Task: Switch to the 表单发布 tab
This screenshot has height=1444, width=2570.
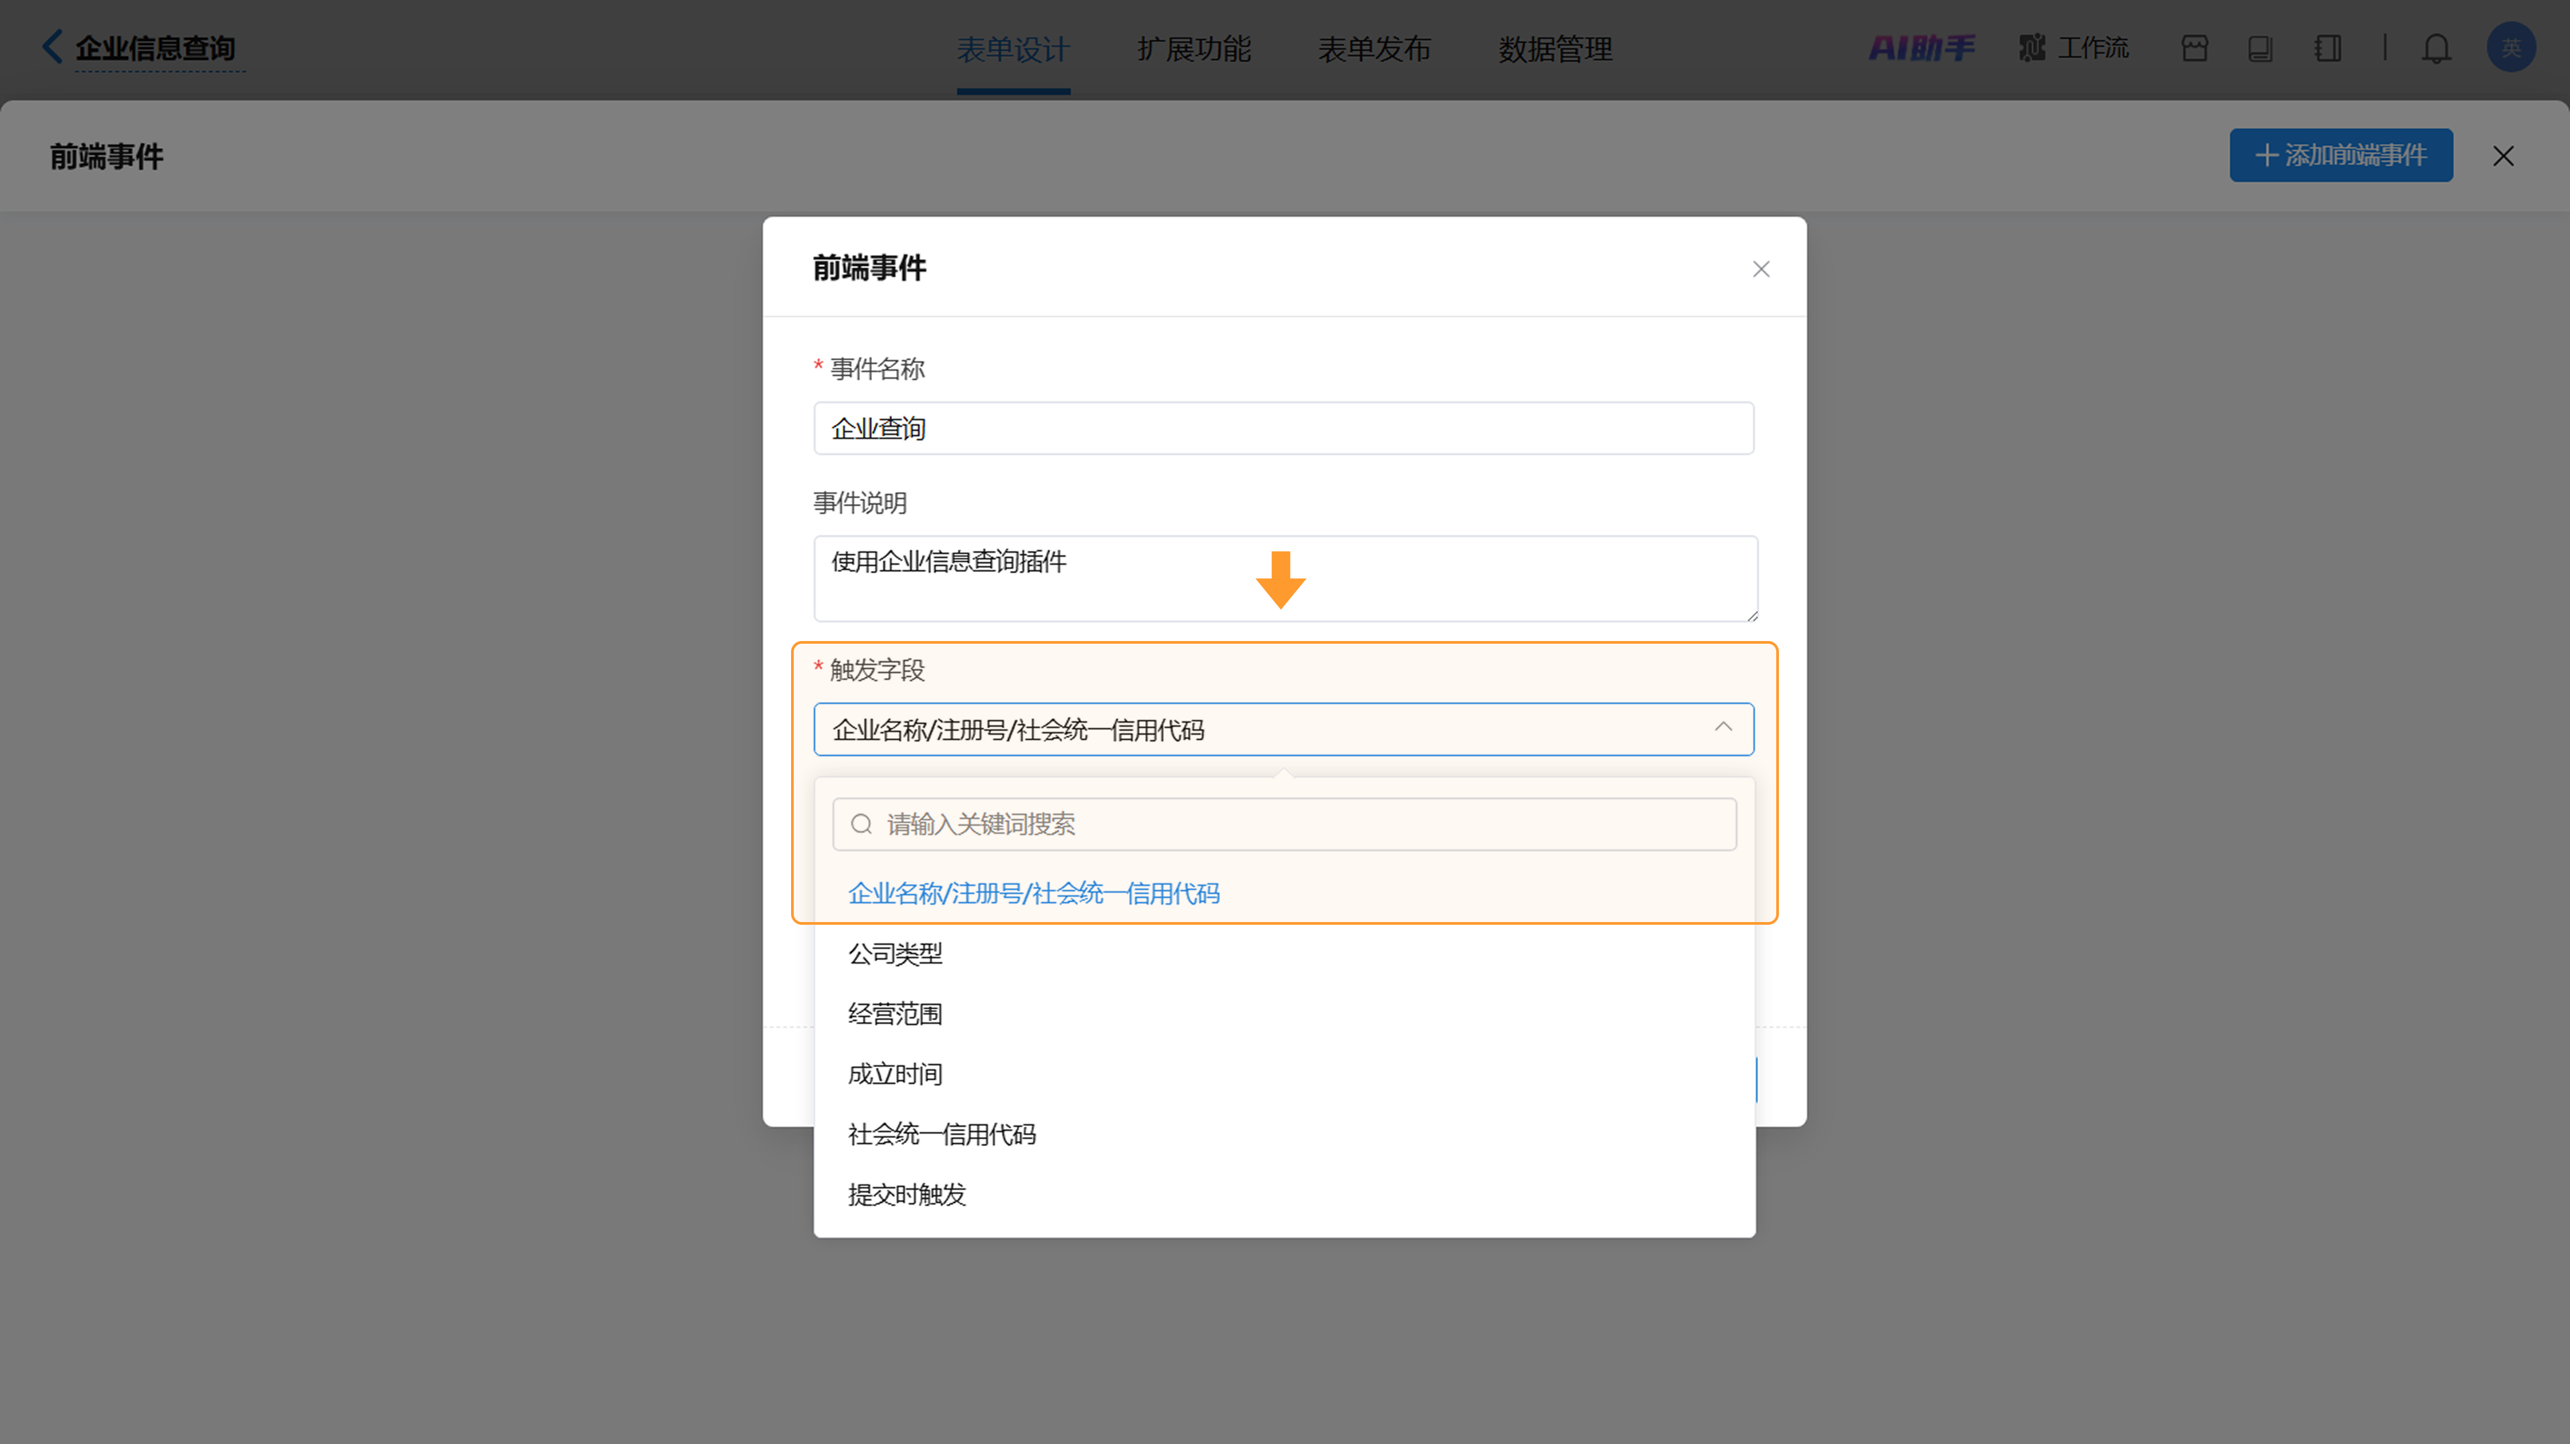Action: tap(1375, 49)
